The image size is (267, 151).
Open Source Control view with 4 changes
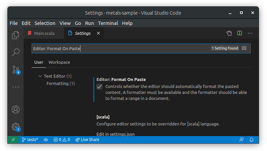tap(16, 69)
